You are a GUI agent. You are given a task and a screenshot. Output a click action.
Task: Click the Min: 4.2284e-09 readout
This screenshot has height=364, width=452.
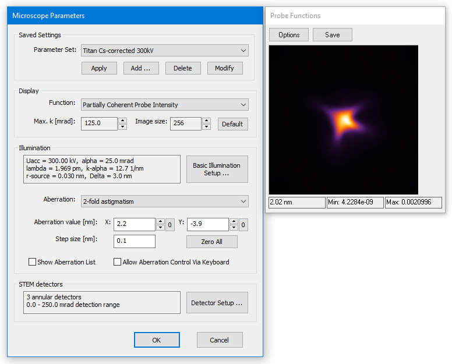[355, 202]
